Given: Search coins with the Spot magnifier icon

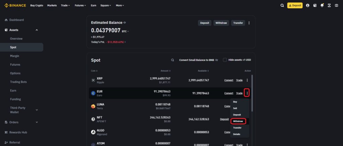Looking at the screenshot, I should pos(173,60).
